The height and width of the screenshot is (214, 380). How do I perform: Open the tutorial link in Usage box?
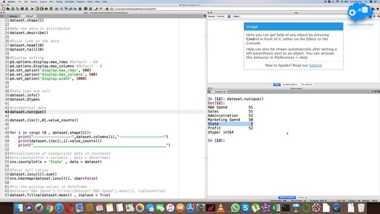coord(315,65)
